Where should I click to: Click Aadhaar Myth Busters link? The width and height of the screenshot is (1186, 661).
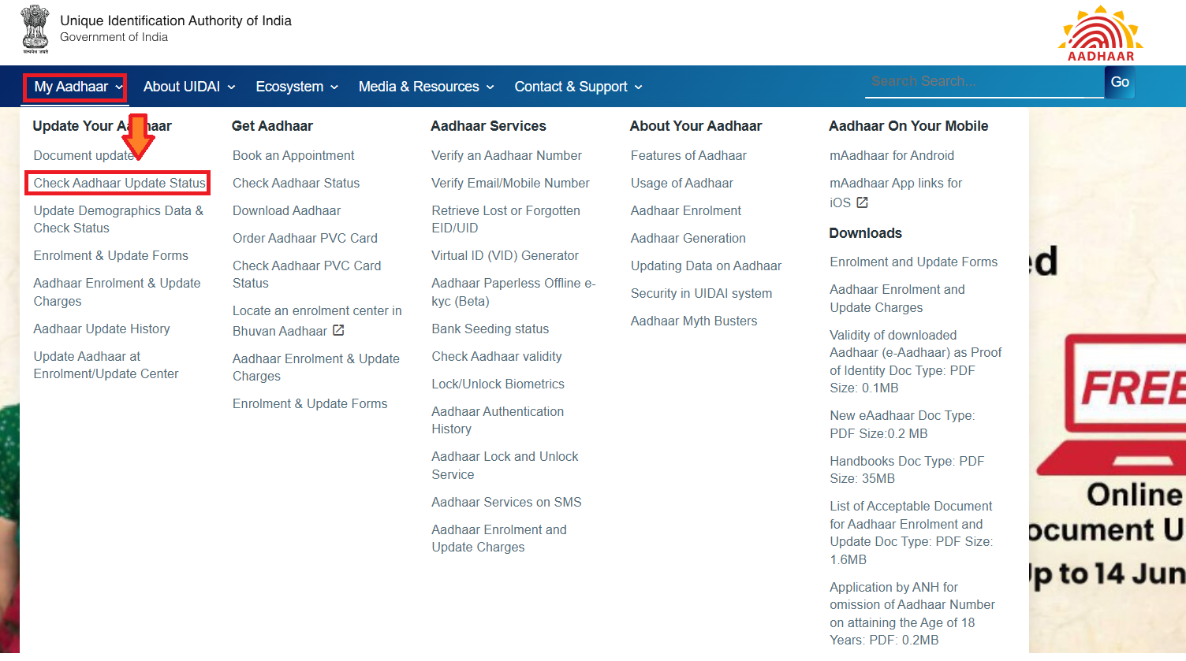(x=693, y=321)
